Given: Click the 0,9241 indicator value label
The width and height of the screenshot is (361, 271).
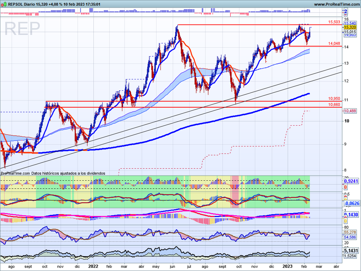Looking at the screenshot, I should [x=352, y=181].
